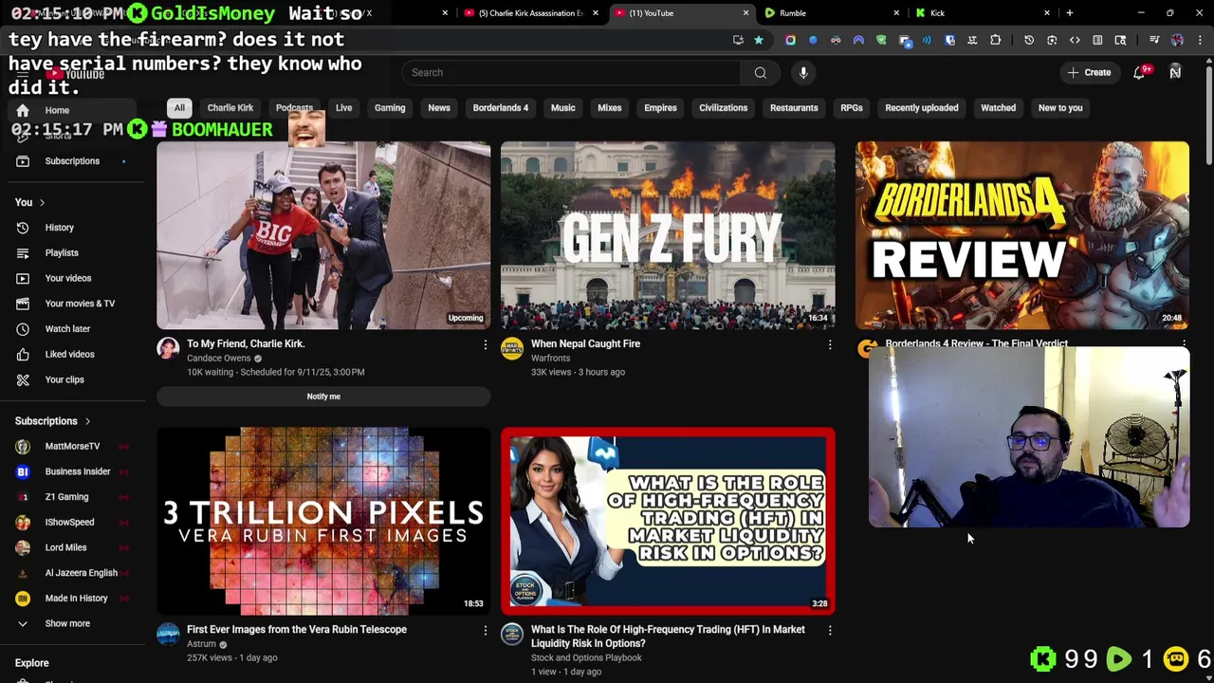
Task: Select the RPGs filter chip
Action: tap(852, 108)
